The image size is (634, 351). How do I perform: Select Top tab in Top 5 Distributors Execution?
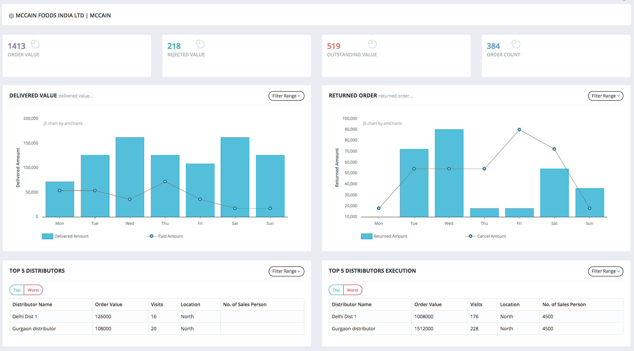tap(336, 290)
